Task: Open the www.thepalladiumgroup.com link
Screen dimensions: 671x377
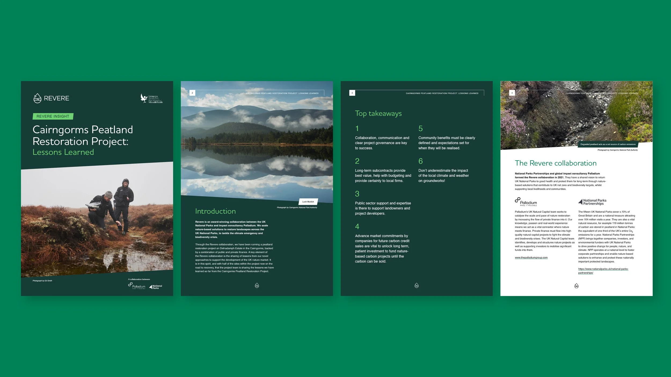Action: tap(531, 257)
